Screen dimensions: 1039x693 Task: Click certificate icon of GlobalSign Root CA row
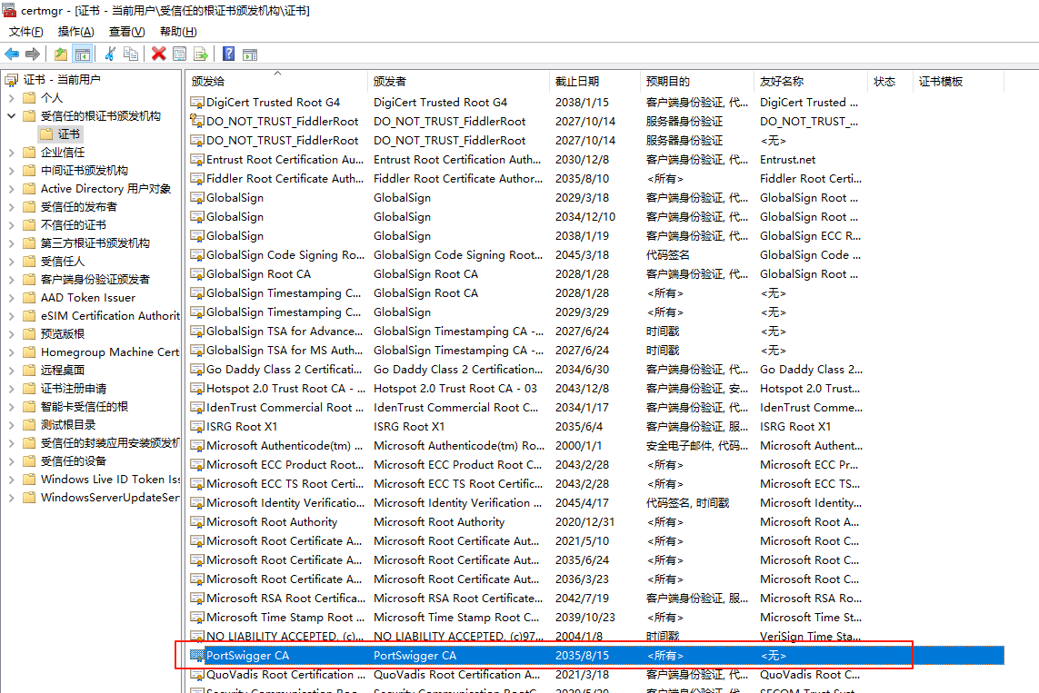point(196,274)
